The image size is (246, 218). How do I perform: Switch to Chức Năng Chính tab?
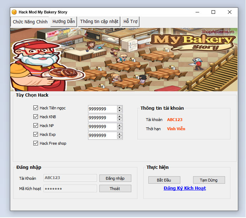[30, 22]
